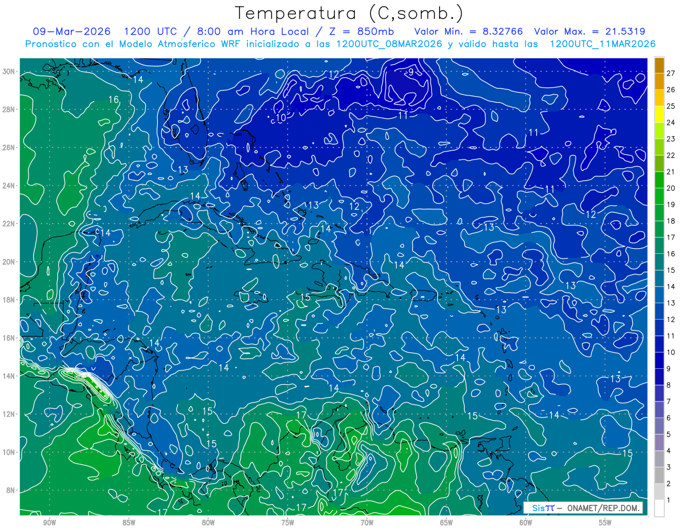Viewport: 686px width, 530px height.
Task: Click the 75W longitude axis label
Action: [288, 523]
